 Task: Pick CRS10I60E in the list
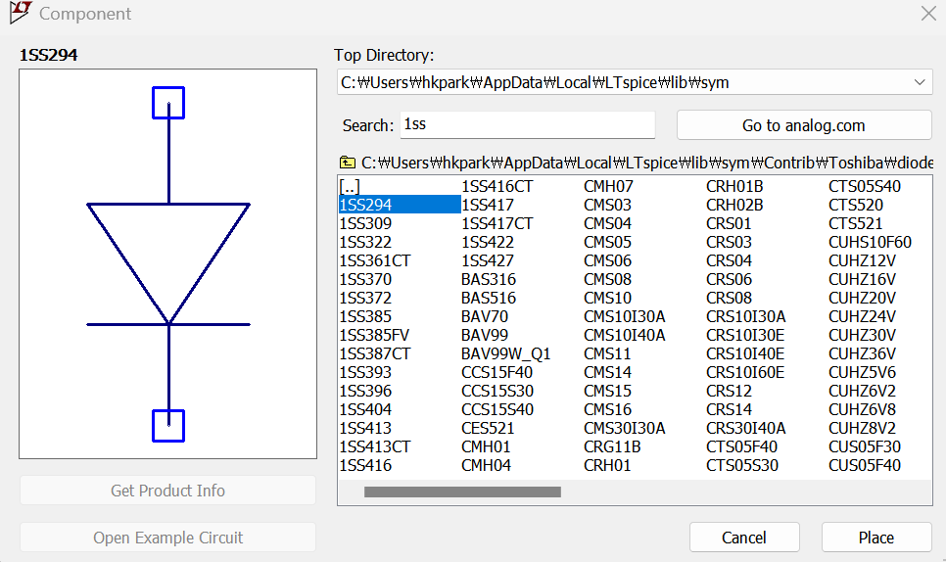click(745, 373)
